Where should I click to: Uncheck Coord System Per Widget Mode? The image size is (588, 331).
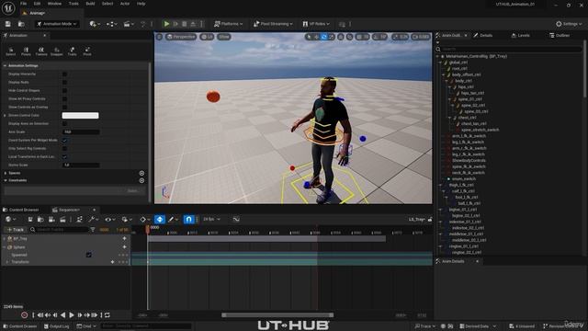click(64, 141)
